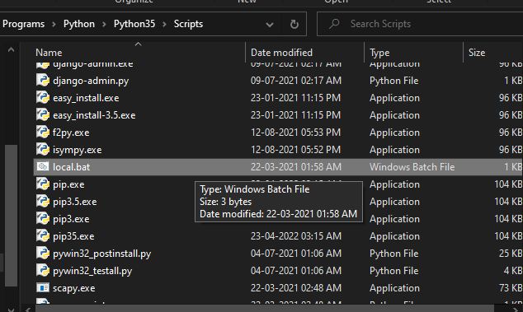Click the f2py.exe file icon
Image resolution: width=523 pixels, height=312 pixels.
tap(43, 133)
